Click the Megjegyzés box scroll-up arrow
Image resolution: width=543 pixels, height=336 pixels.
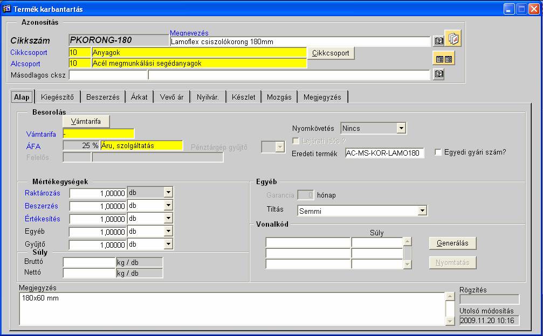point(450,297)
